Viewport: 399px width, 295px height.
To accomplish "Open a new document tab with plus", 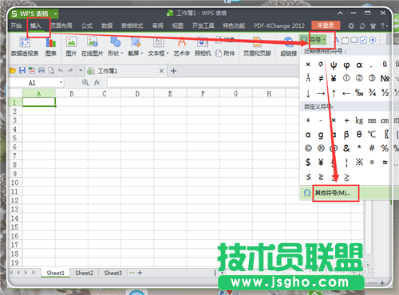I will (173, 71).
